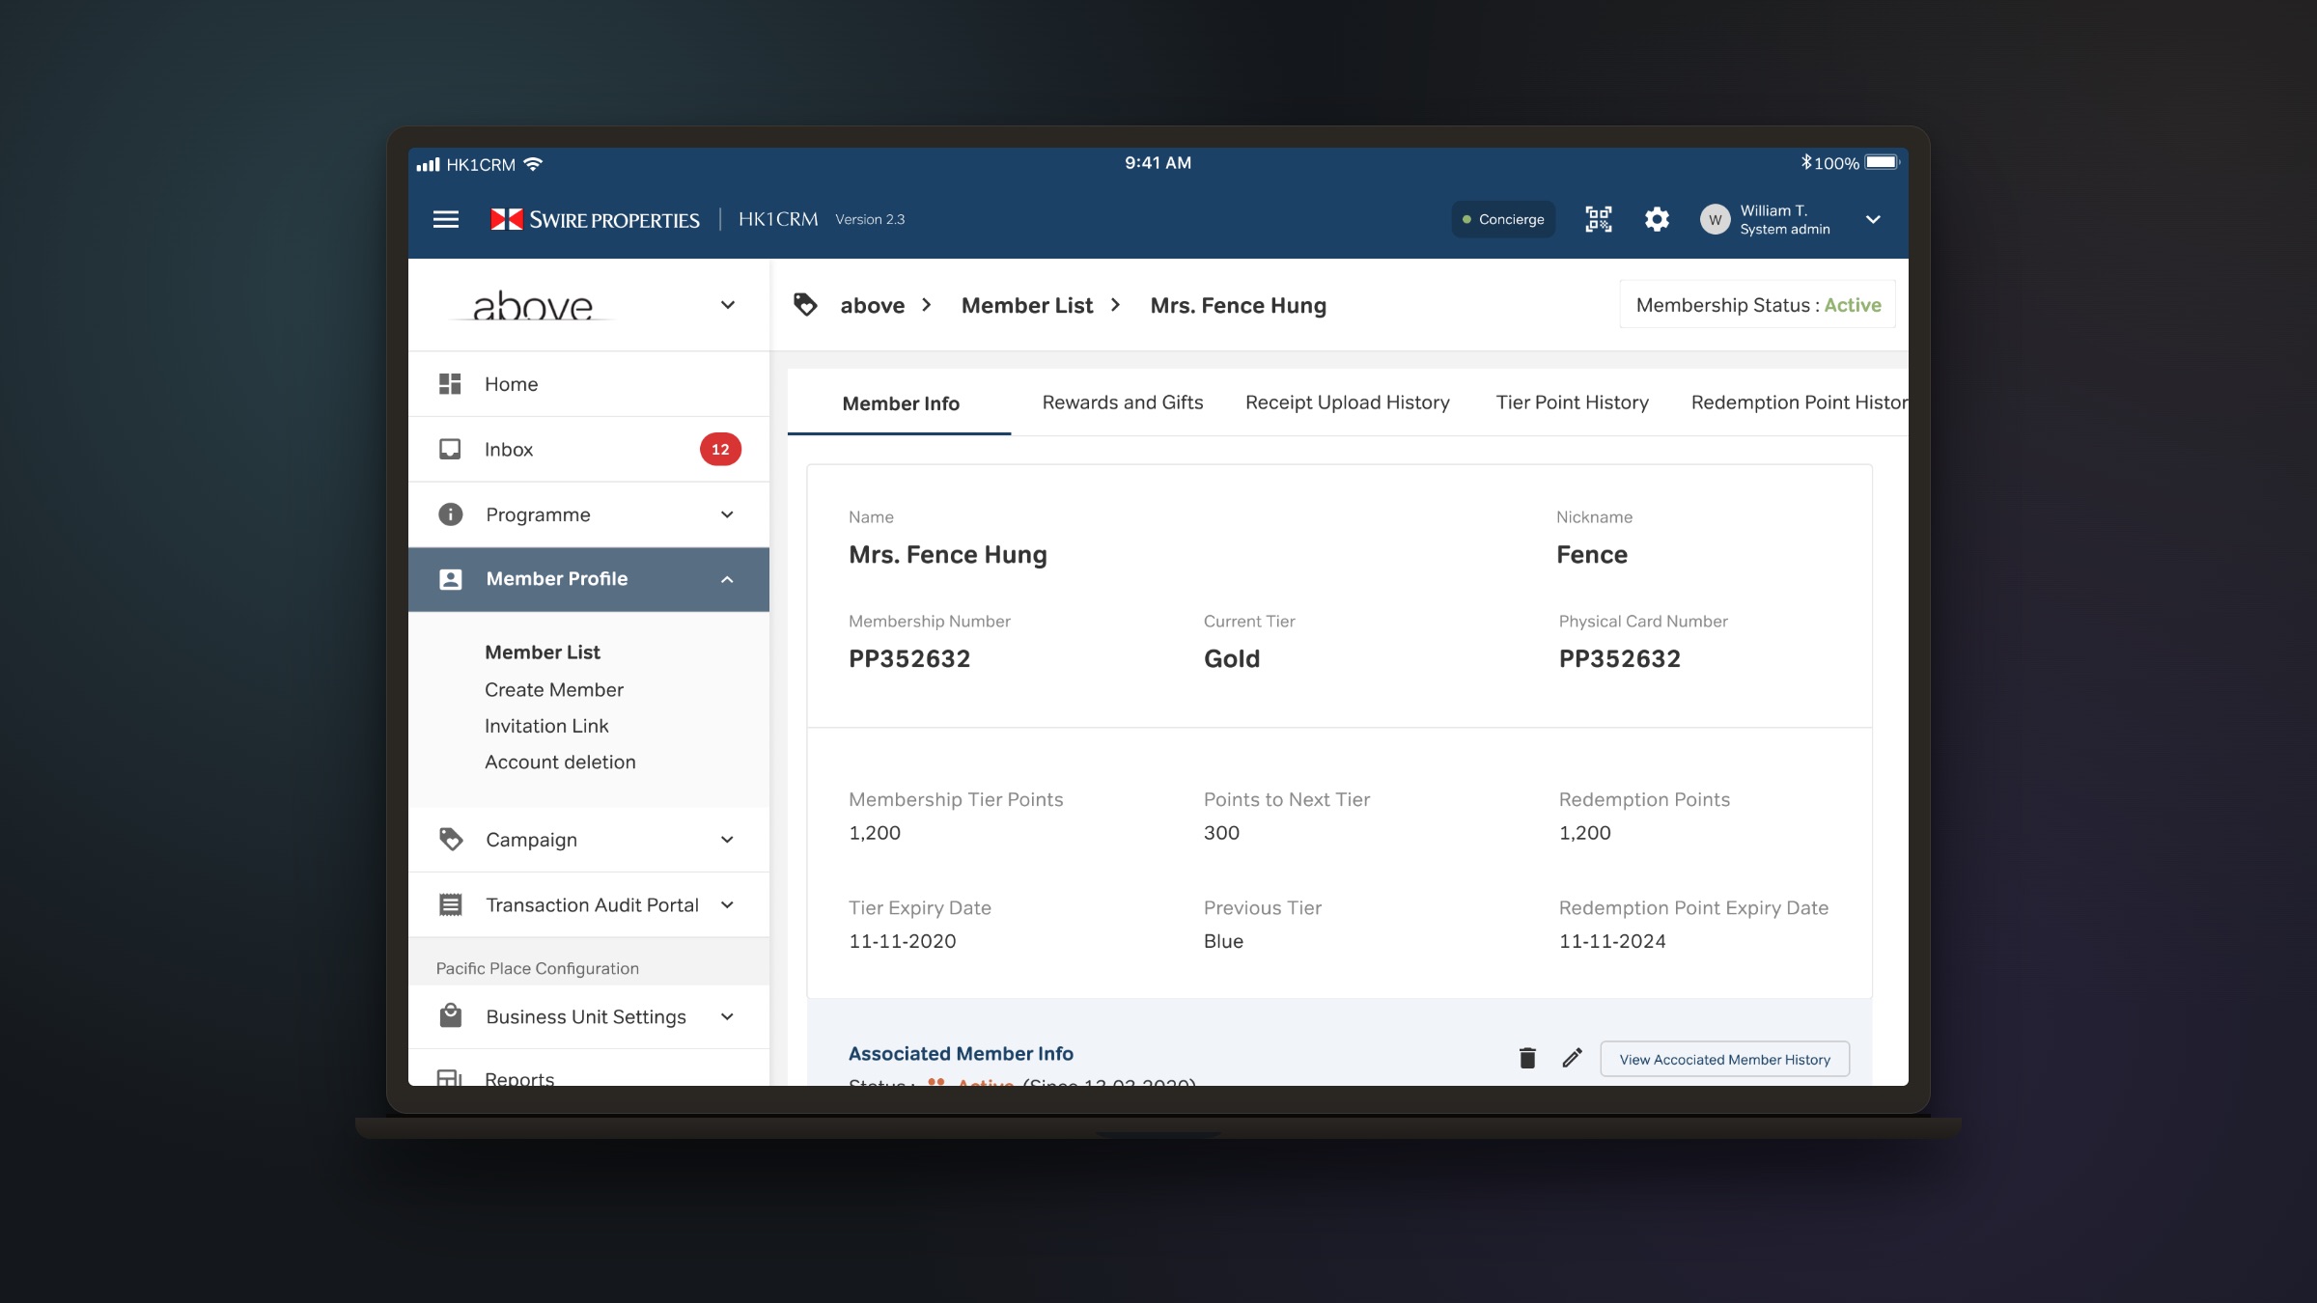Click the Wi-Fi status icon
This screenshot has height=1303, width=2317.
pyautogui.click(x=533, y=164)
